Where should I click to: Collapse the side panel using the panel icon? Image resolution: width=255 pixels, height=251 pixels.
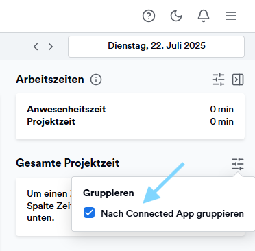(238, 80)
